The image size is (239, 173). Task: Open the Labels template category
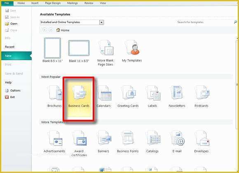(152, 97)
